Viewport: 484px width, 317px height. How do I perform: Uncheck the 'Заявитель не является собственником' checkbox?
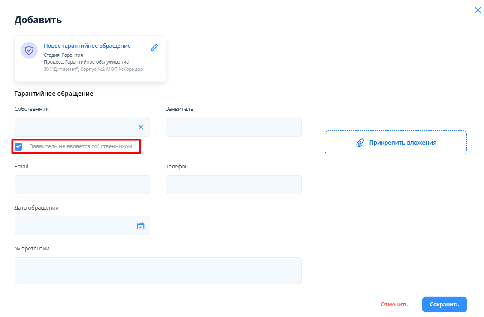[x=18, y=147]
